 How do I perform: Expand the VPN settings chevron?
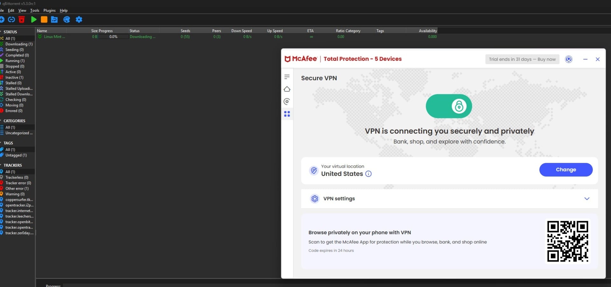click(587, 199)
